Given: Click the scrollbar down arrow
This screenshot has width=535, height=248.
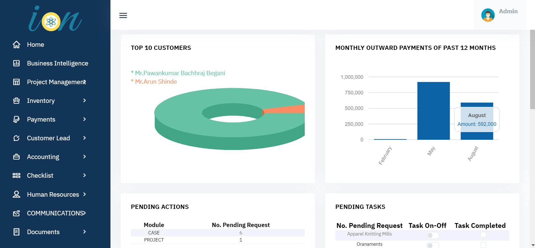Looking at the screenshot, I should 532,245.
